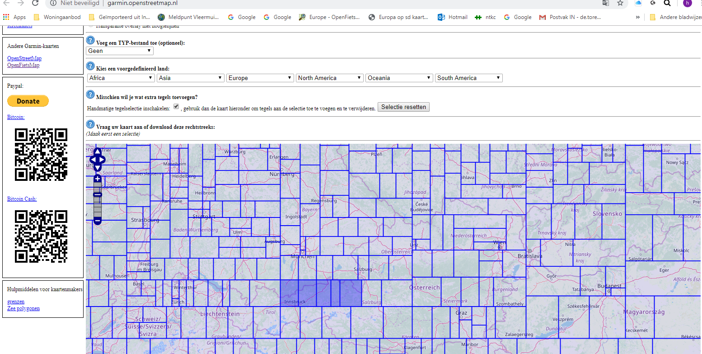Pan the map up with the arrow
702x354 pixels.
click(x=98, y=151)
